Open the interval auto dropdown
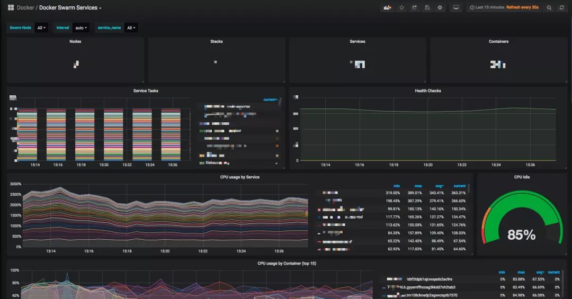This screenshot has width=572, height=299. (x=81, y=28)
